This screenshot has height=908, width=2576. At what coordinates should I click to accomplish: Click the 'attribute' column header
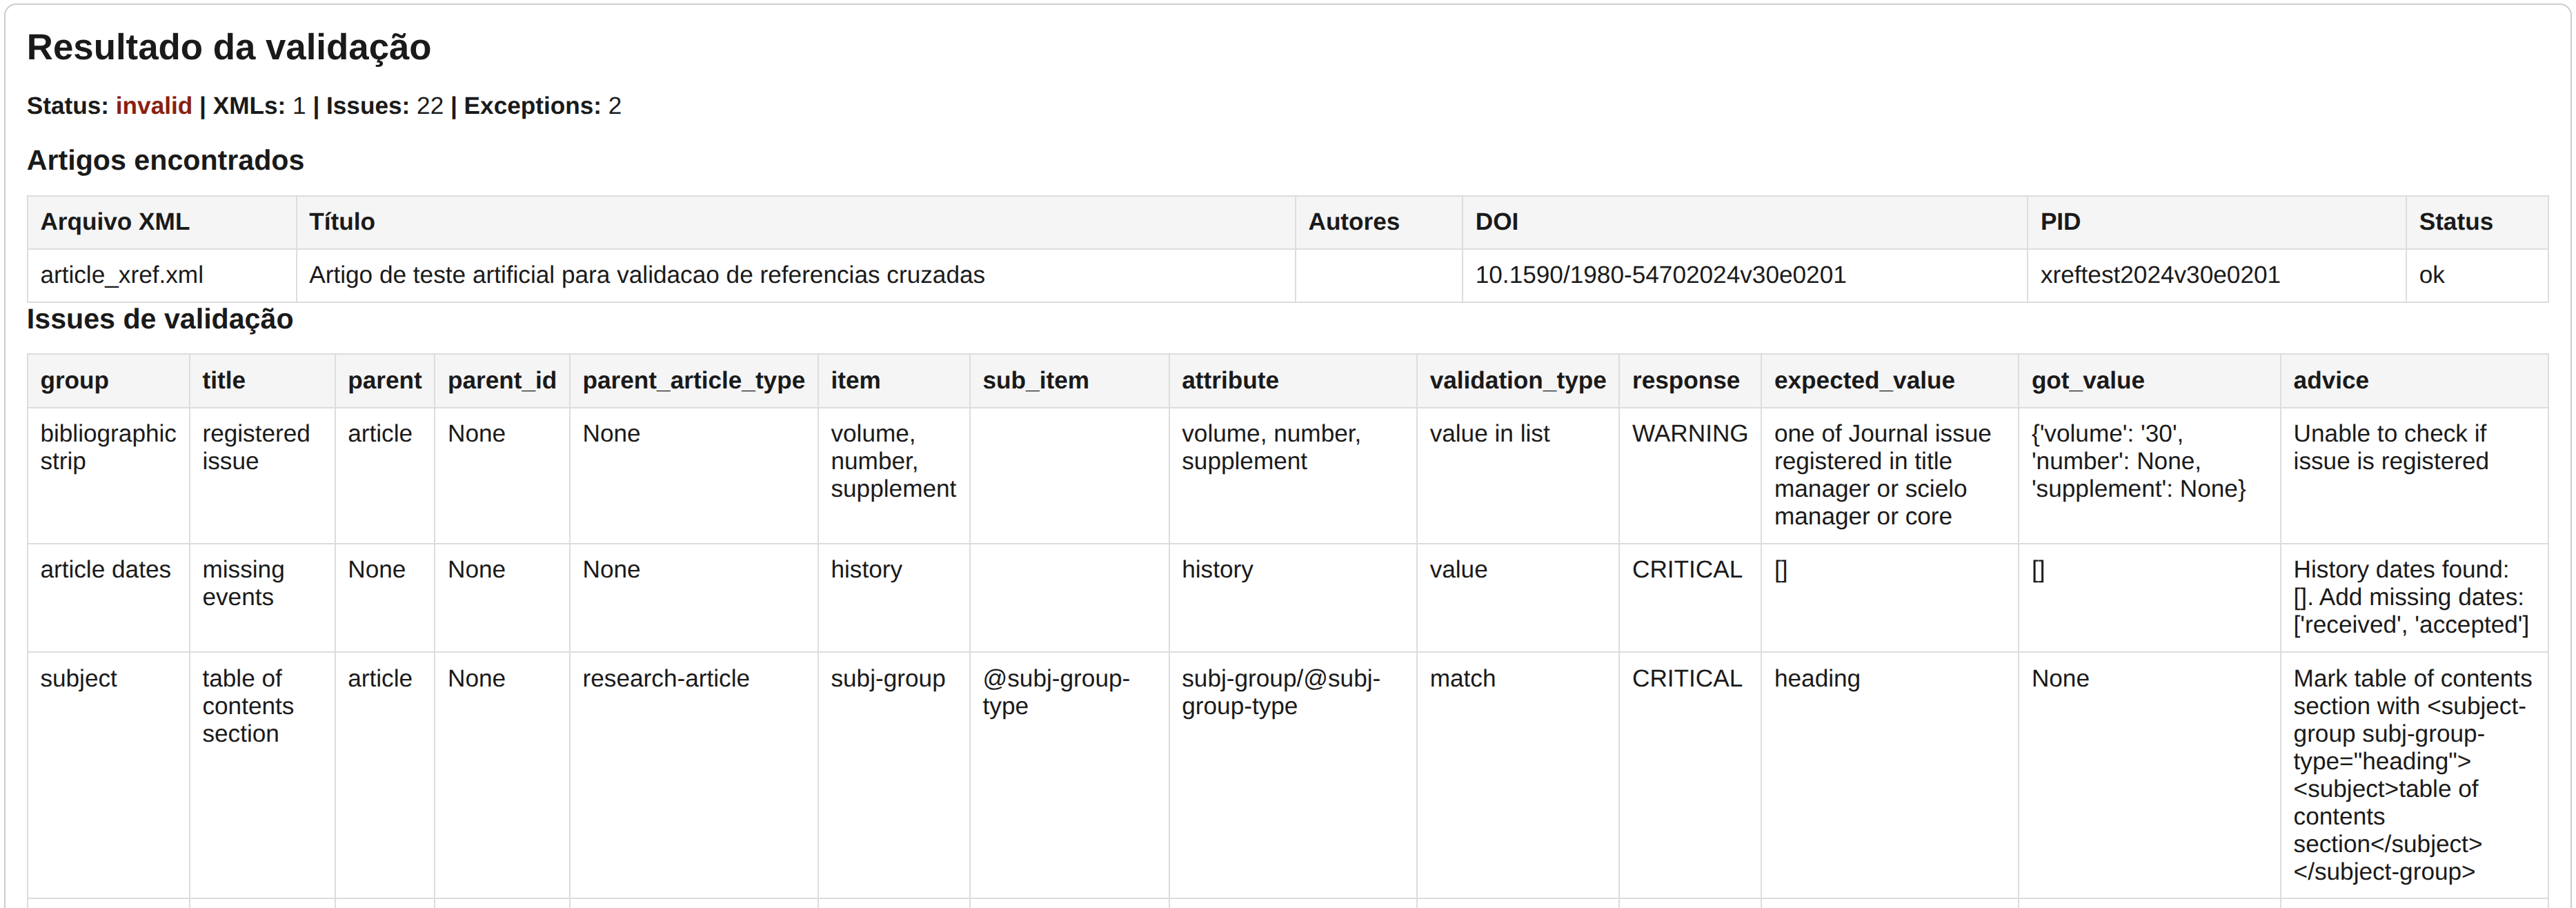[x=1292, y=380]
